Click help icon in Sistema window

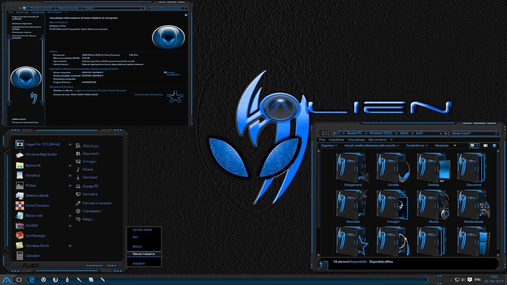[x=186, y=15]
